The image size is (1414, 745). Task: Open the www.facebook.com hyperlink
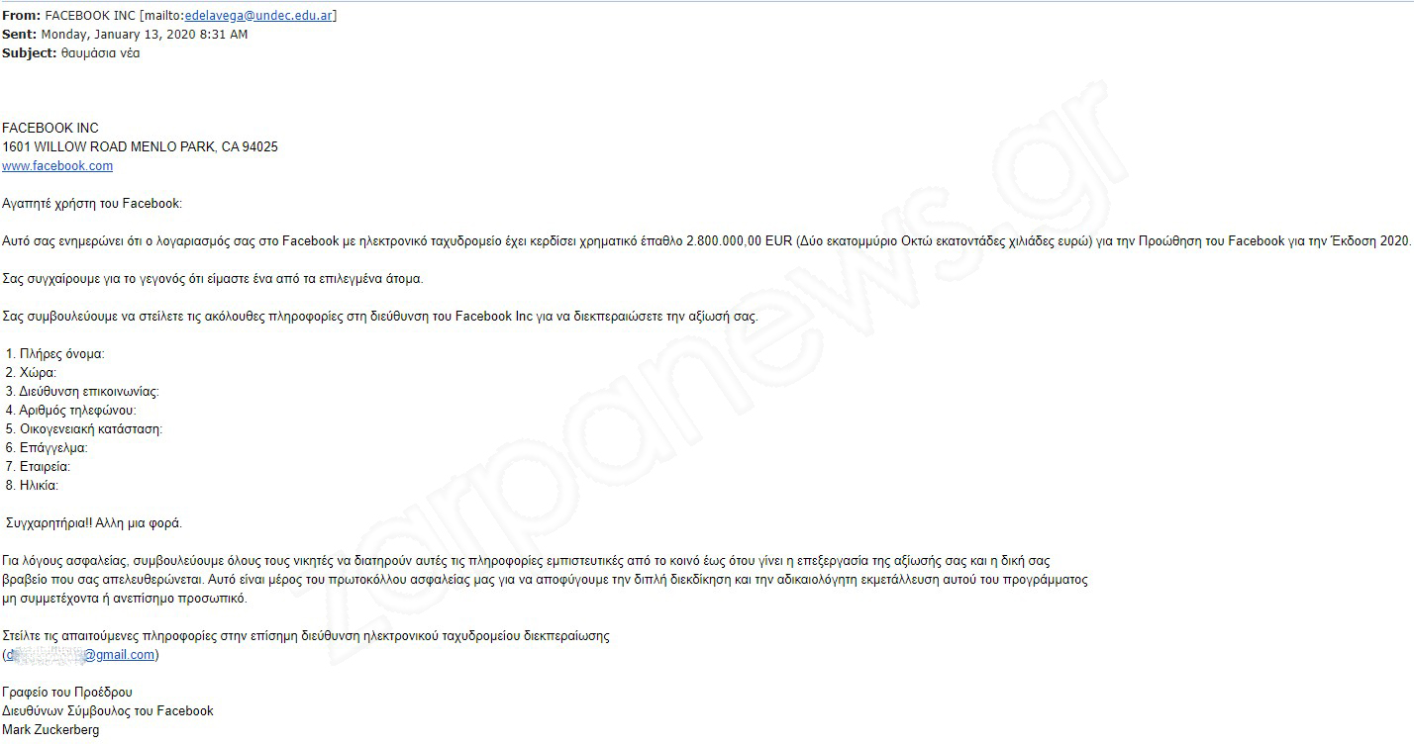[57, 165]
